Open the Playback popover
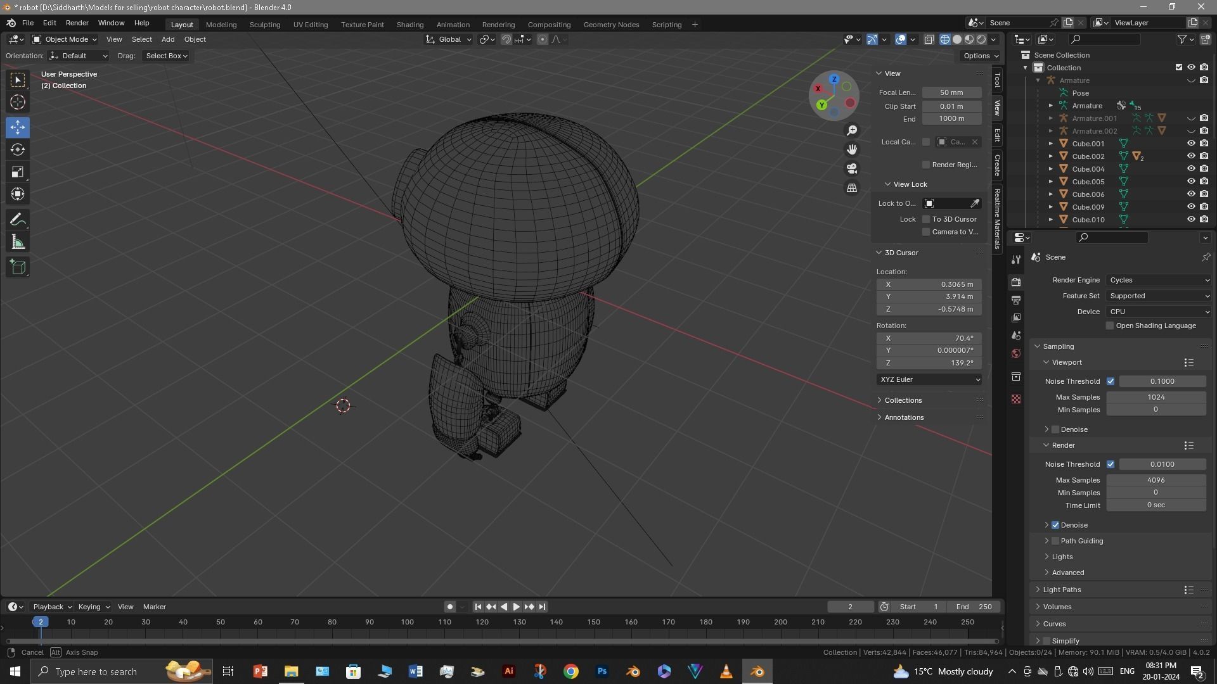 (x=52, y=607)
